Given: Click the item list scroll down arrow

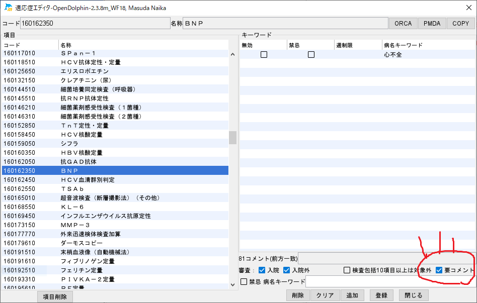Looking at the screenshot, I should [x=233, y=285].
